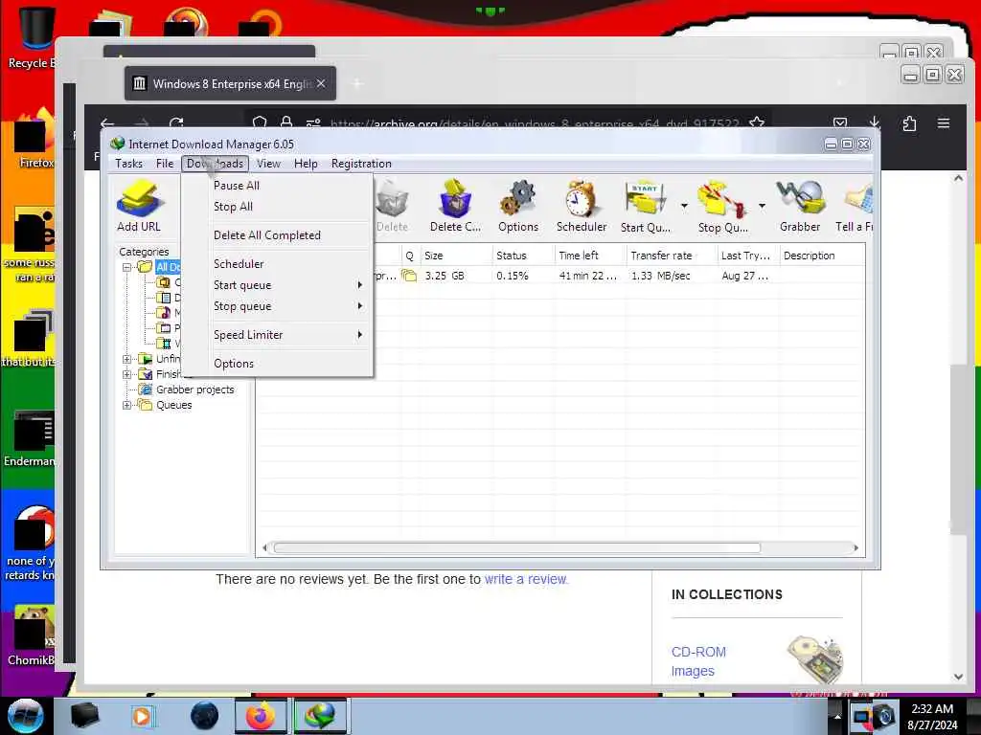This screenshot has width=981, height=735.
Task: Sort by Time left column header
Action: pos(590,256)
